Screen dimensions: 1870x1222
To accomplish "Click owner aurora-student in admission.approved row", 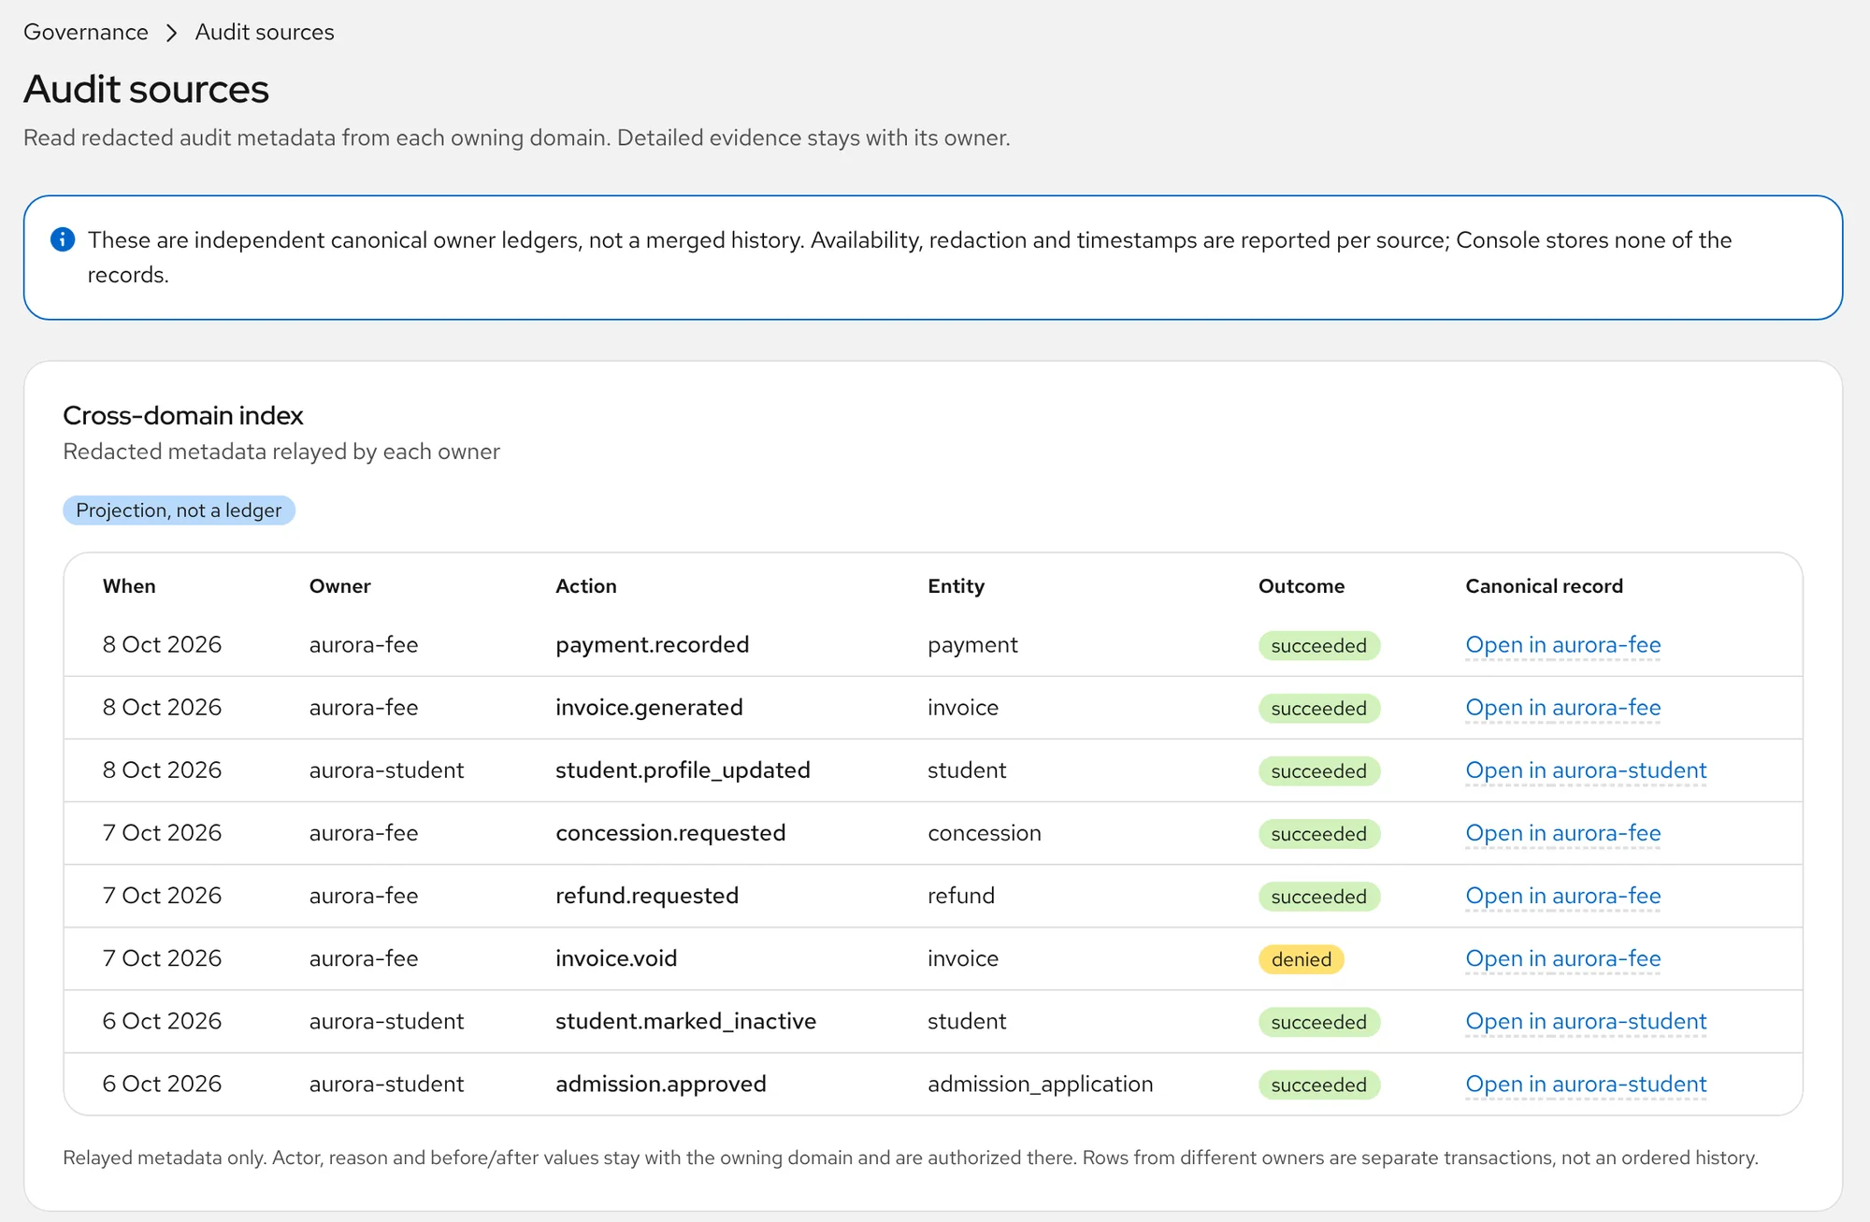I will 386,1084.
